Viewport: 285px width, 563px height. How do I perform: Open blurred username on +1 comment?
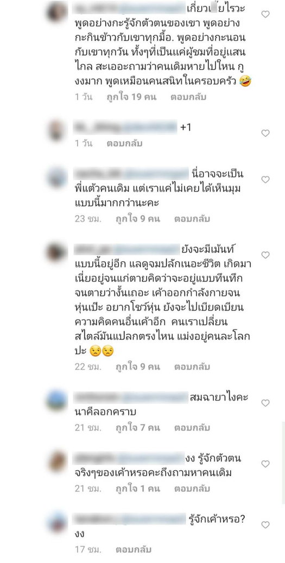[x=125, y=127]
